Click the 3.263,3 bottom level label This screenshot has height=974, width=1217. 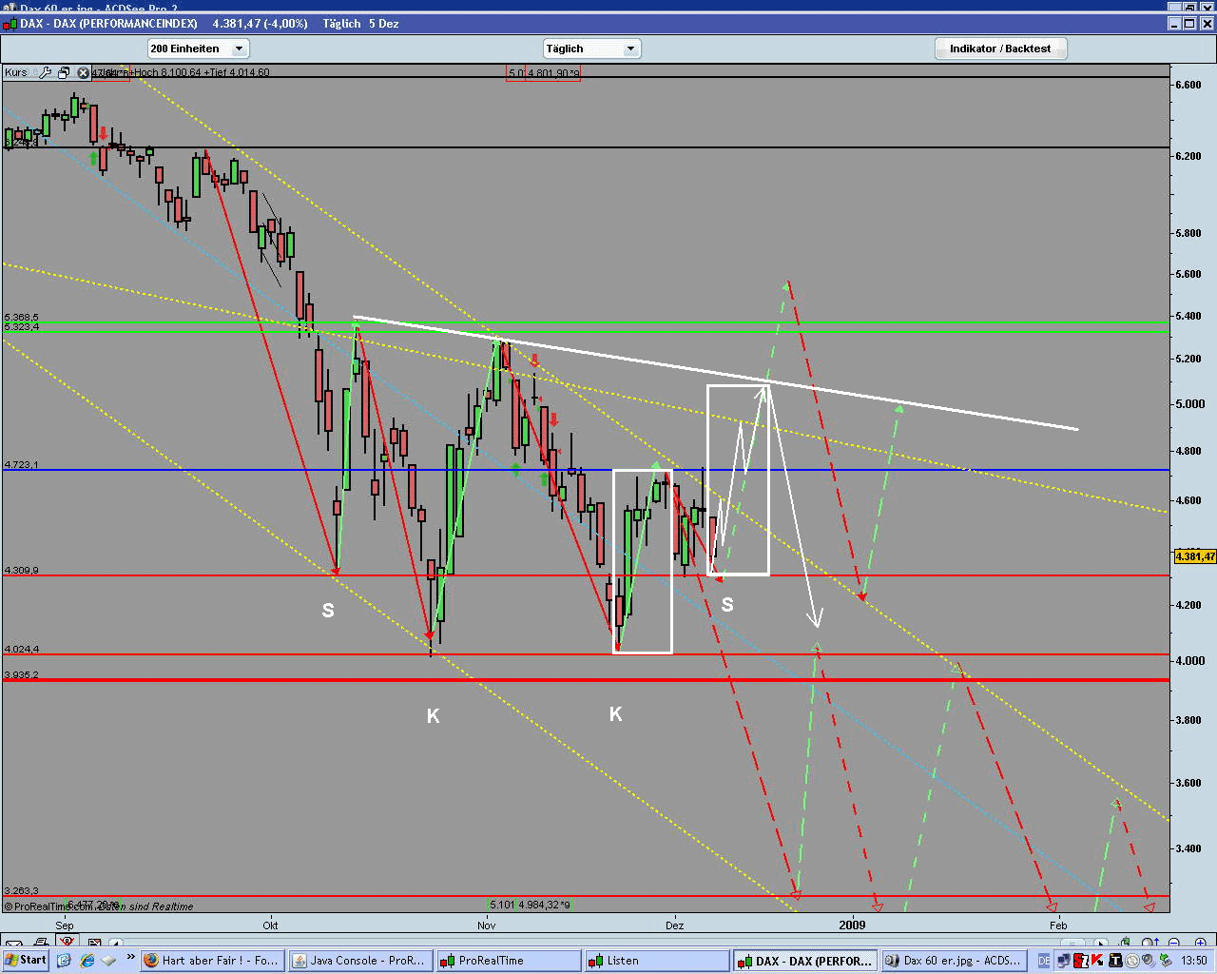pyautogui.click(x=21, y=890)
